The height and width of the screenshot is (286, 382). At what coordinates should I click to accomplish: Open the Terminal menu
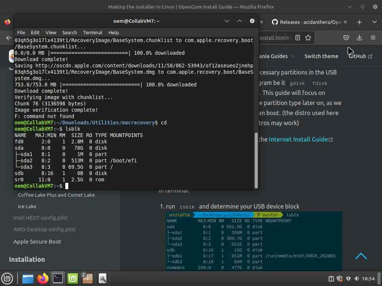pos(93,33)
